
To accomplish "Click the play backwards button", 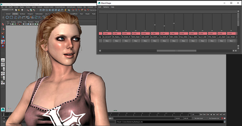I will coord(211,115).
